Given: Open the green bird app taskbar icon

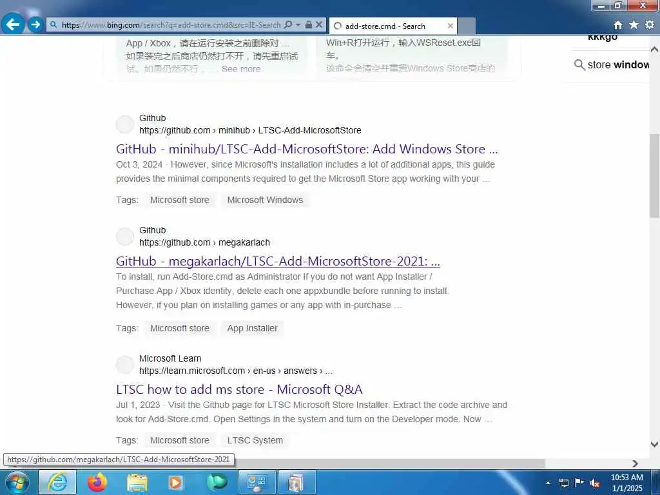Looking at the screenshot, I should (217, 482).
